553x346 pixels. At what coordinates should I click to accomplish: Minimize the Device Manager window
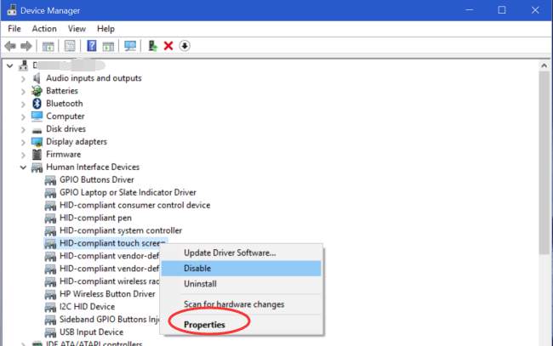pos(470,10)
